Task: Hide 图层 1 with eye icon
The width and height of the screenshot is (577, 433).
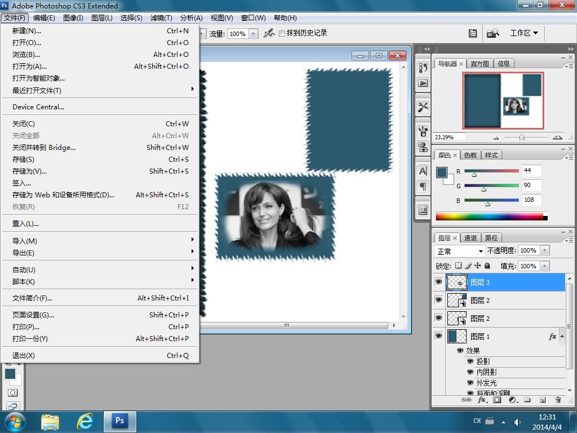Action: point(438,336)
